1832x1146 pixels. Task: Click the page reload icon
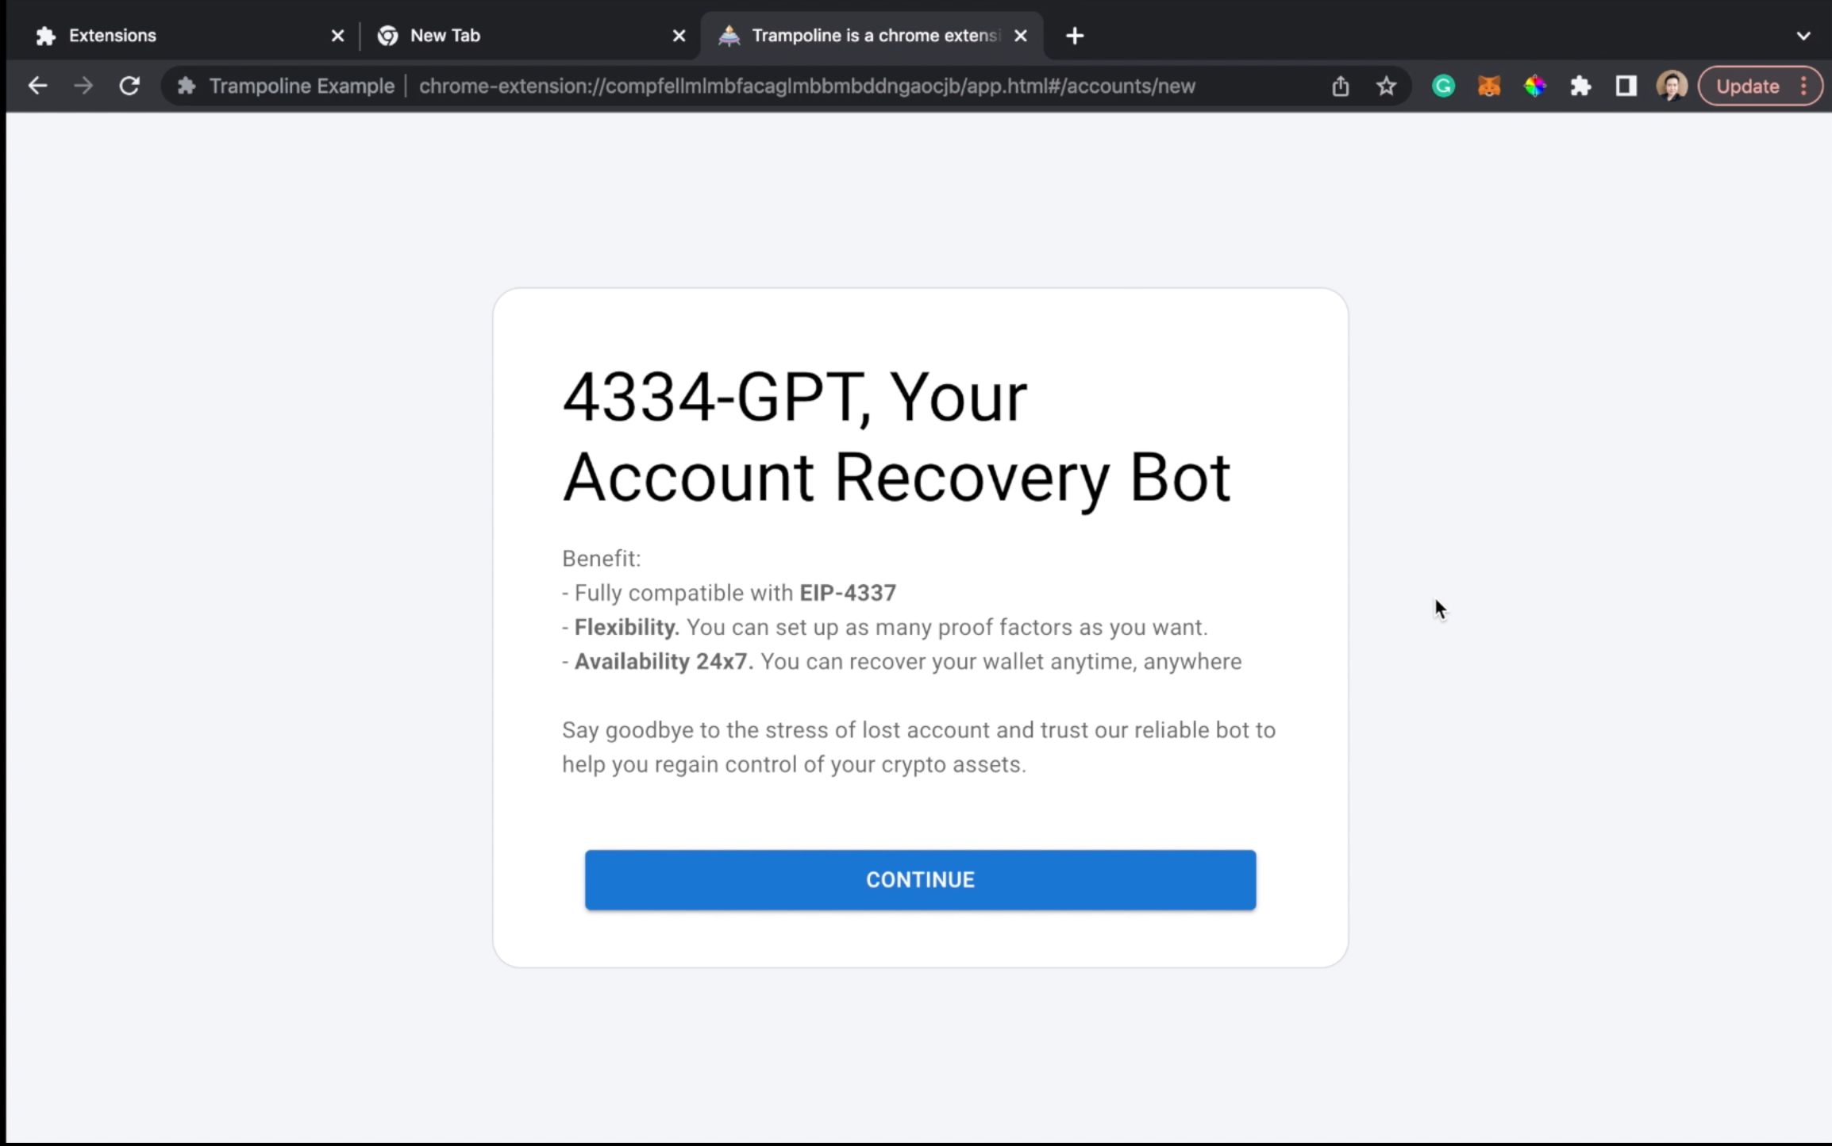tap(128, 86)
